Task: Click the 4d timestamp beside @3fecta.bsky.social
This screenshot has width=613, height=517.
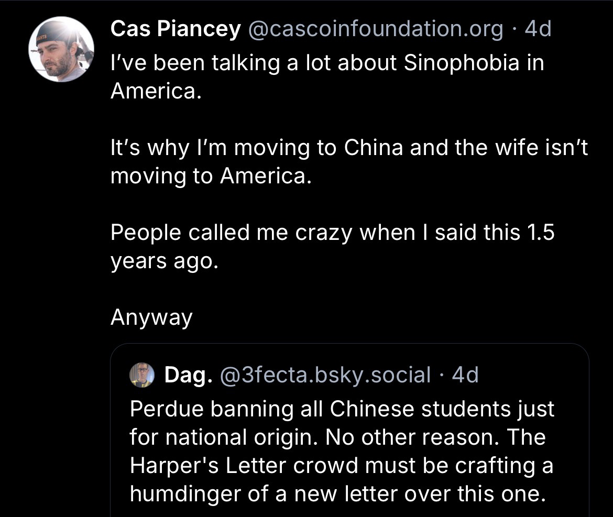Action: click(x=465, y=375)
